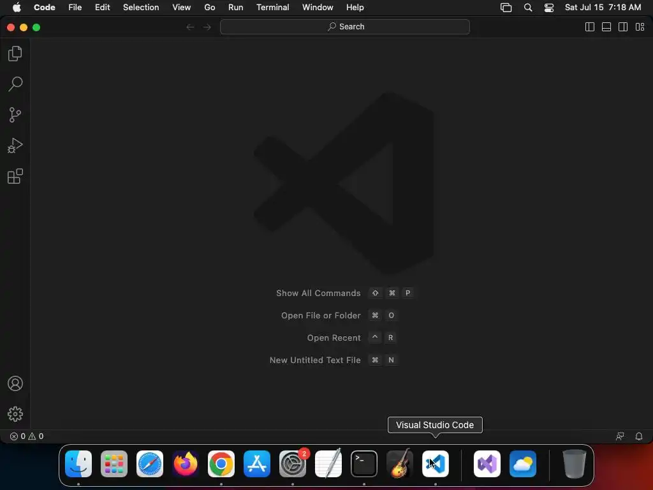The image size is (653, 490).
Task: Open the File menu
Action: pos(75,7)
